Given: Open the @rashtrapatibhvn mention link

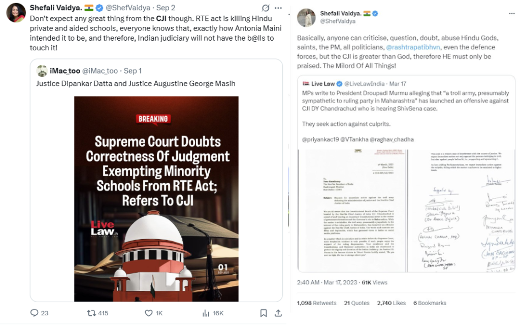Looking at the screenshot, I should pos(413,47).
